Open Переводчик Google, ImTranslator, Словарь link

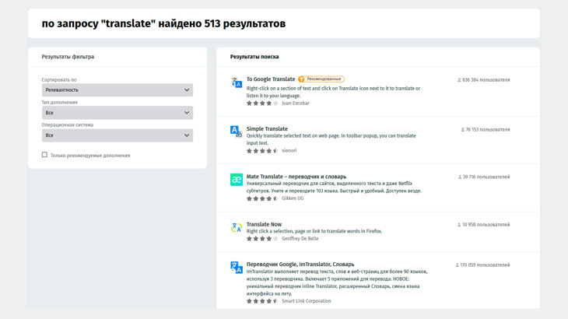tap(300, 264)
